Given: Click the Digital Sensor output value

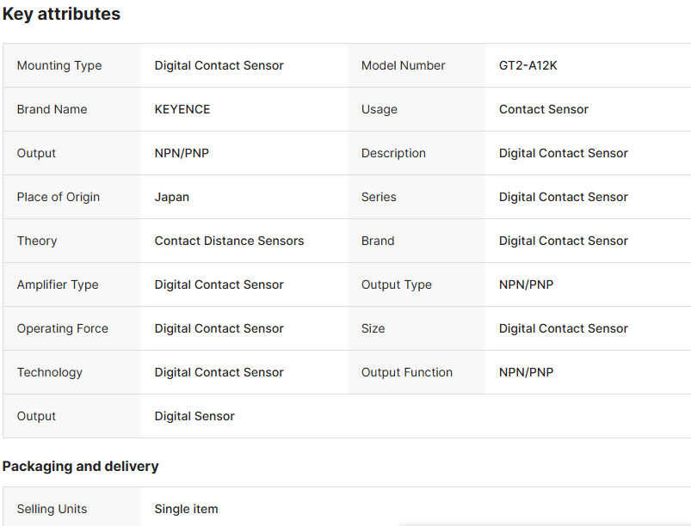Looking at the screenshot, I should [194, 416].
